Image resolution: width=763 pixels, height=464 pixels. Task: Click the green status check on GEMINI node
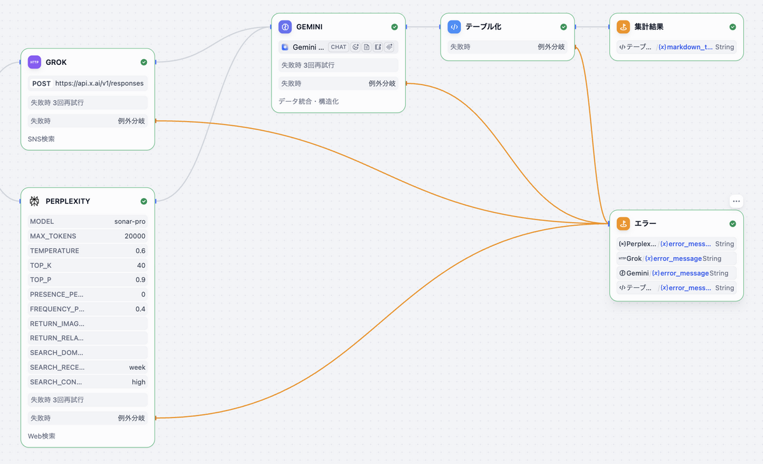394,27
